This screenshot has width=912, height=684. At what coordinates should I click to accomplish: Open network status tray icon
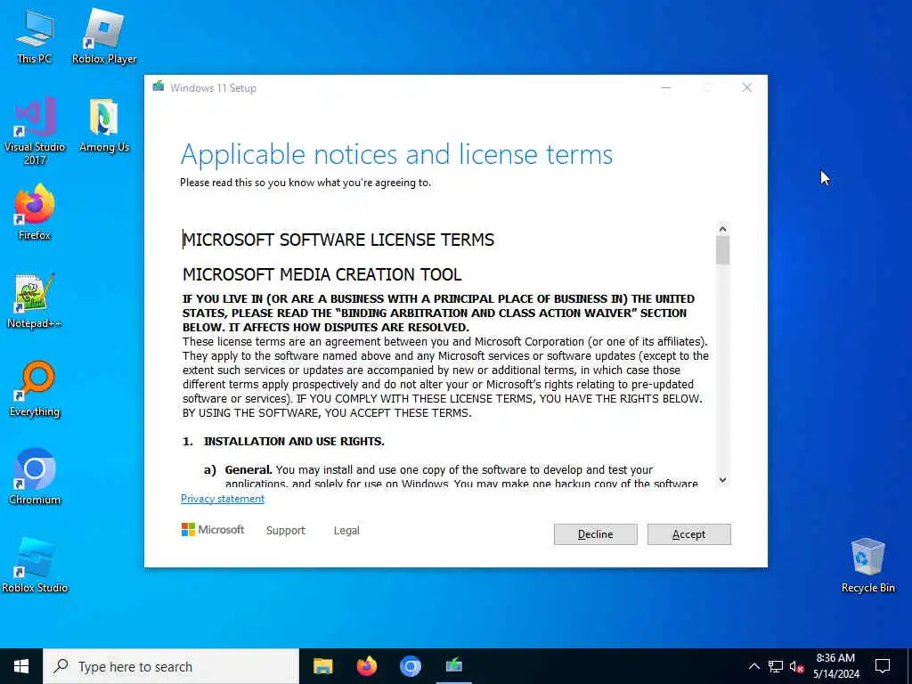(776, 666)
